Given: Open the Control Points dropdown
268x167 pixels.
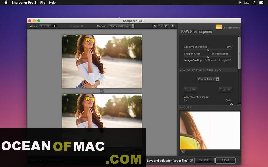Looking at the screenshot, I should pos(208,79).
